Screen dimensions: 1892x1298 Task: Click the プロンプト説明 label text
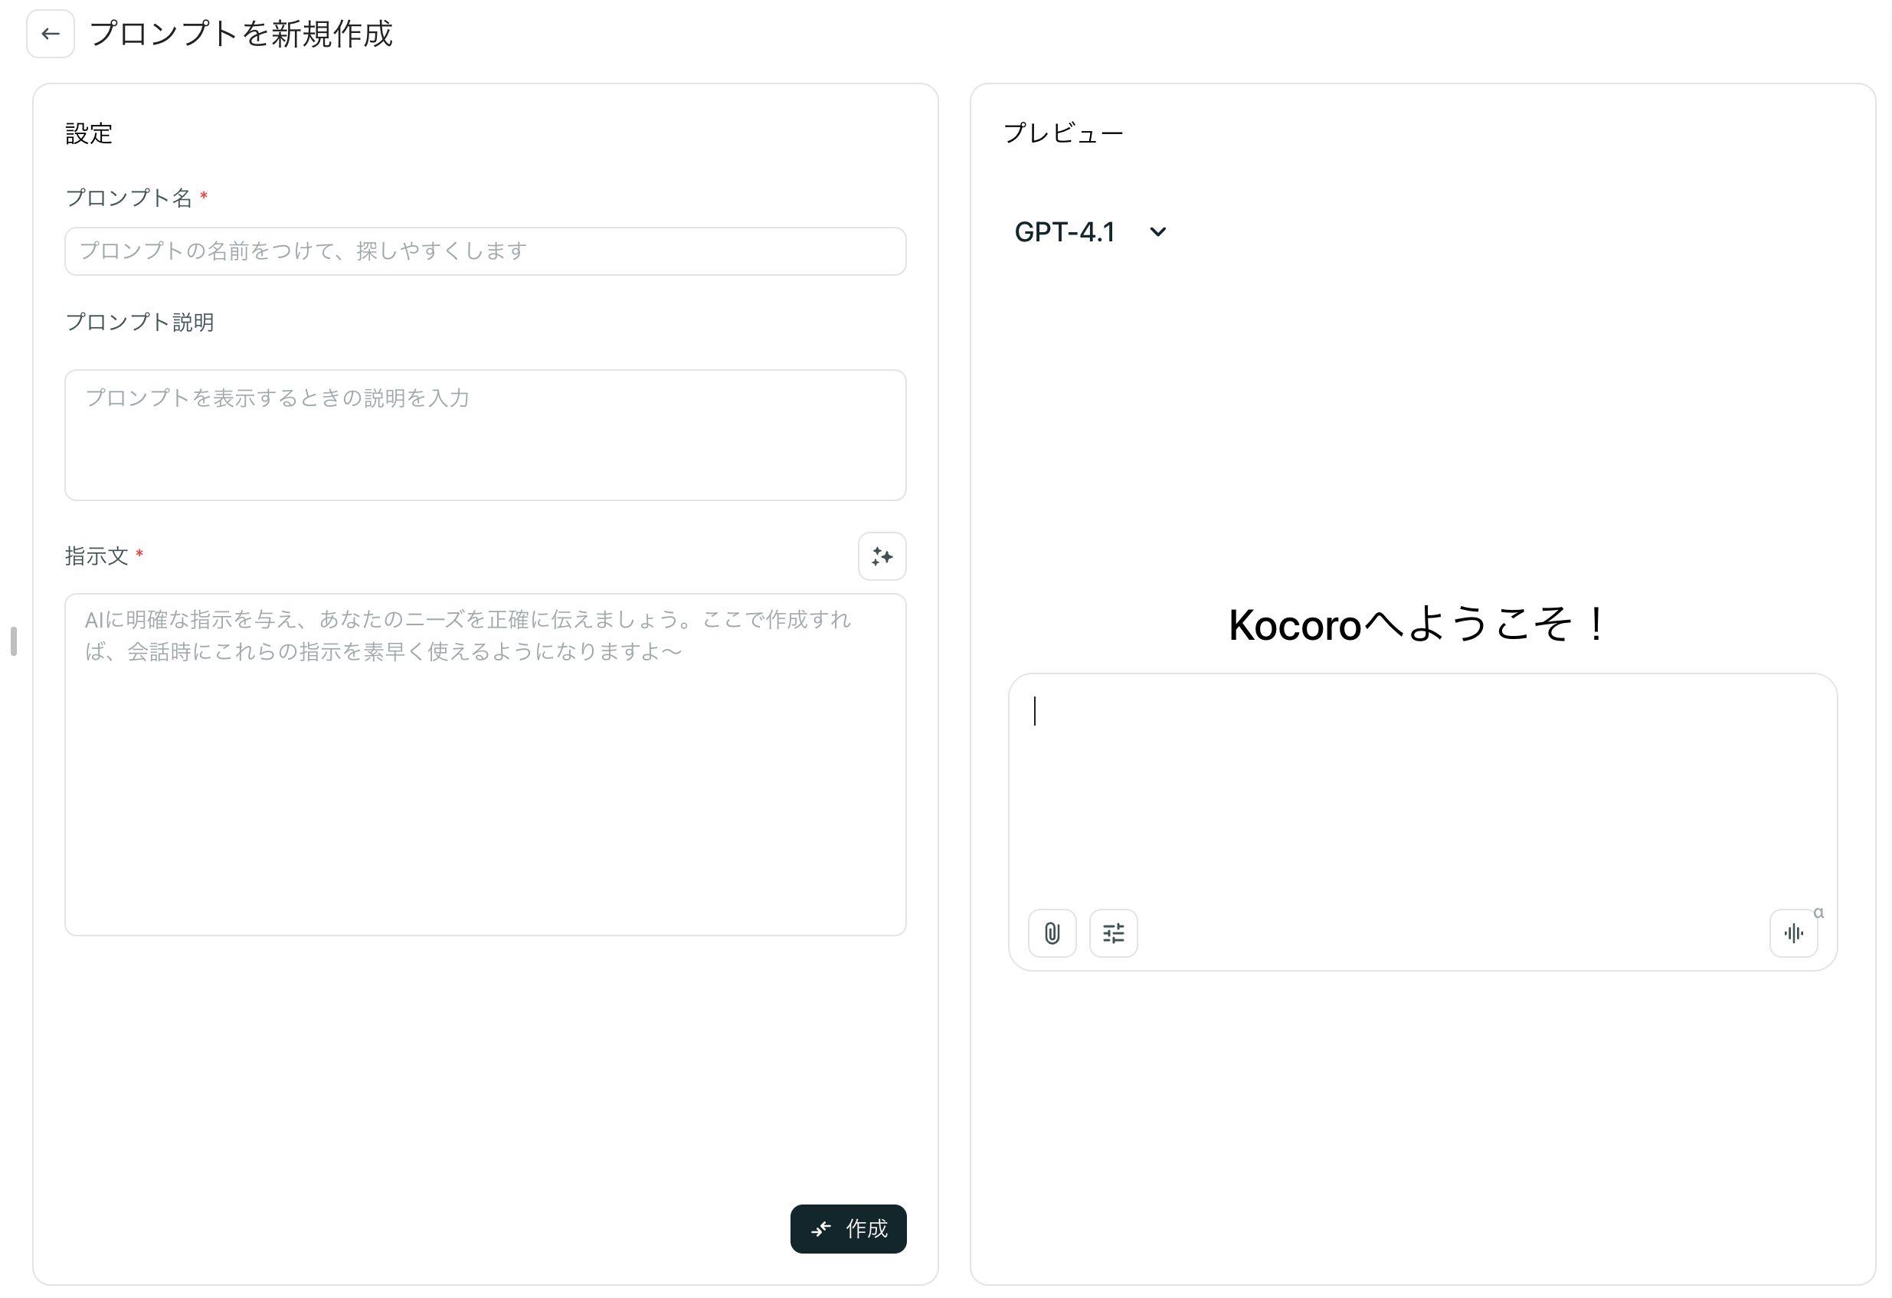click(x=140, y=323)
